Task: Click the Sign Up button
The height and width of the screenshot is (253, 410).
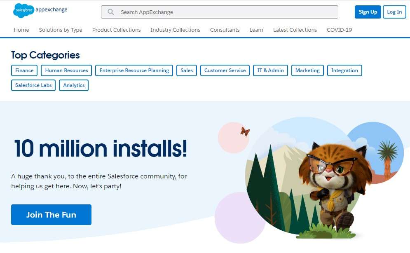Action: coord(368,12)
